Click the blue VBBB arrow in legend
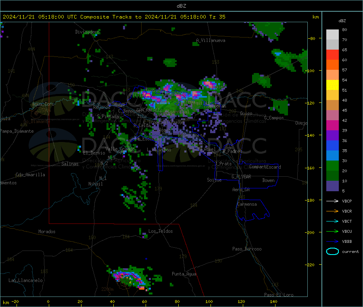The height and width of the screenshot is (307, 363). tap(332, 241)
